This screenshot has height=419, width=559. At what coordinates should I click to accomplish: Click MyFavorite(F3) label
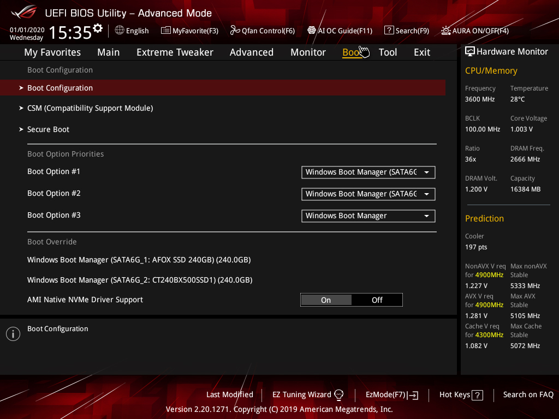pyautogui.click(x=195, y=31)
